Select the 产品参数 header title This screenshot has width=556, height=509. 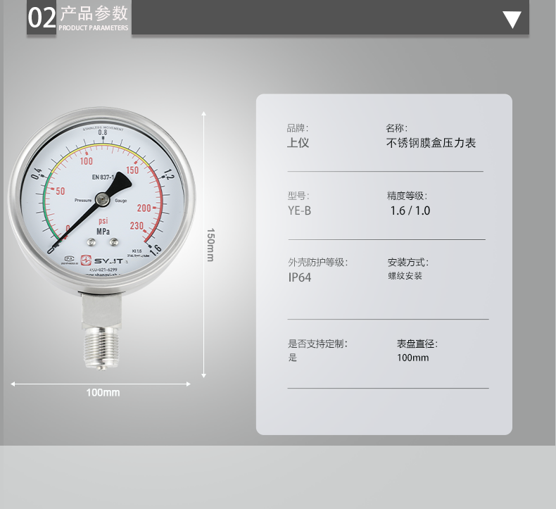(94, 13)
